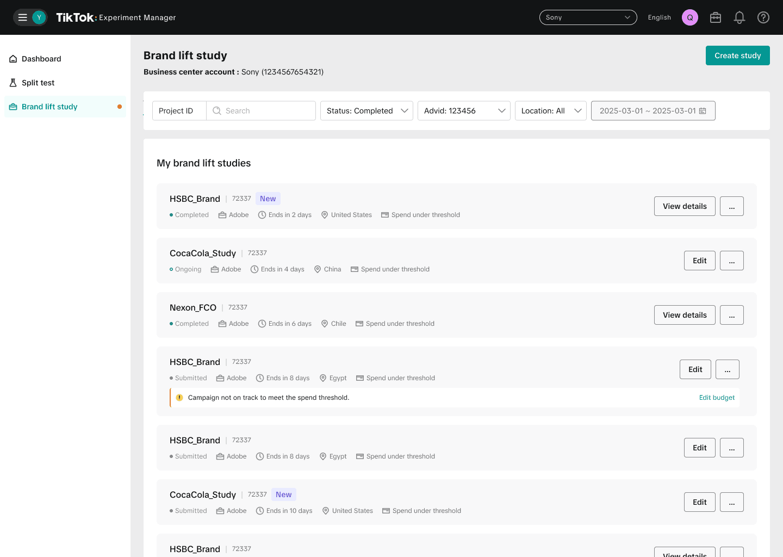The image size is (783, 557).
Task: Click location pin icon beside Chile
Action: [x=325, y=324]
